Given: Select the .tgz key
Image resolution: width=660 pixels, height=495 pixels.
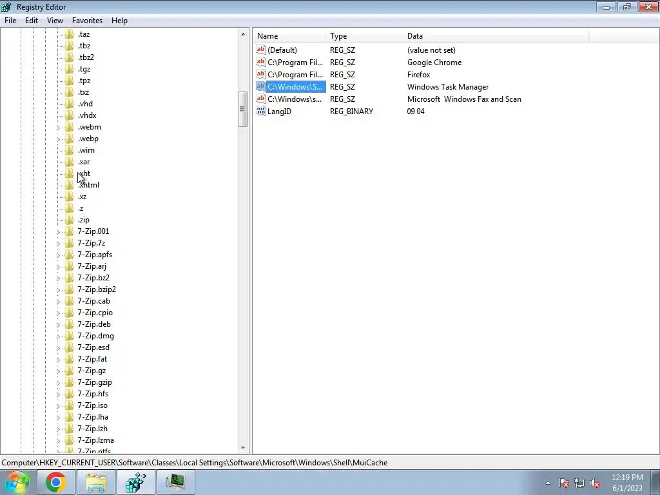Looking at the screenshot, I should (x=84, y=69).
